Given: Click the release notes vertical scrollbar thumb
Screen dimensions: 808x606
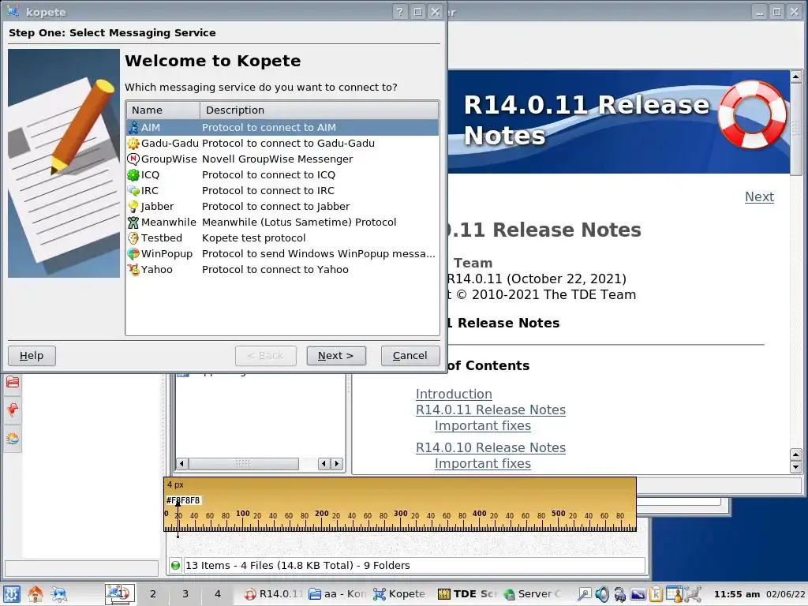Looking at the screenshot, I should pos(796,130).
